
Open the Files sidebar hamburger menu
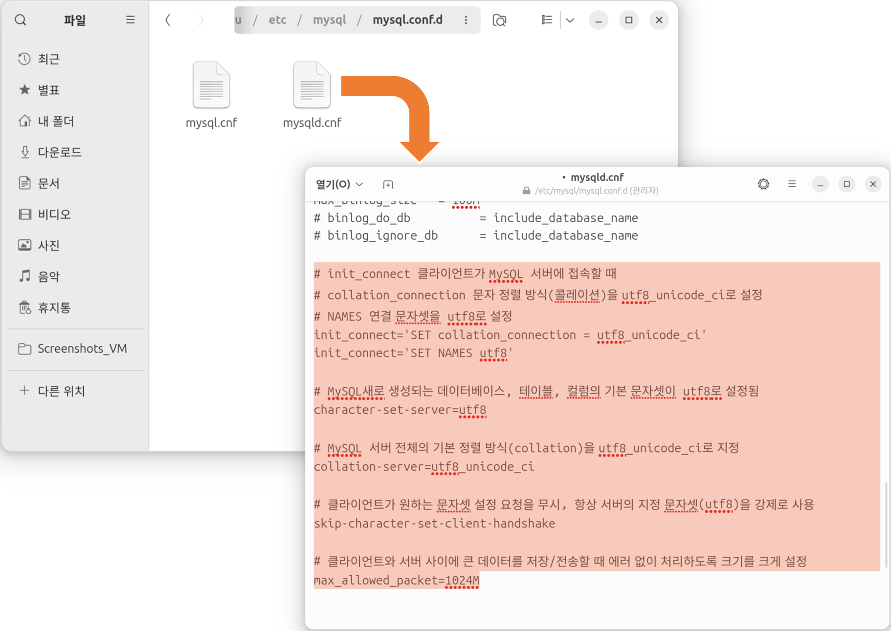coord(130,20)
